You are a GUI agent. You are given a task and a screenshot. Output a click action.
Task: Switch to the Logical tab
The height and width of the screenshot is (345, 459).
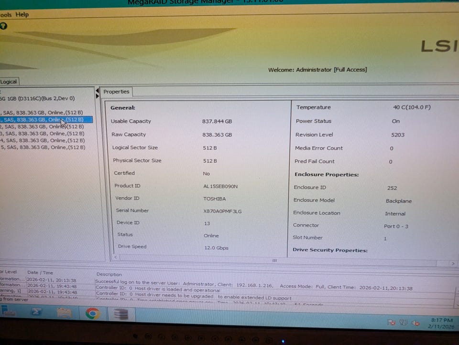[9, 82]
